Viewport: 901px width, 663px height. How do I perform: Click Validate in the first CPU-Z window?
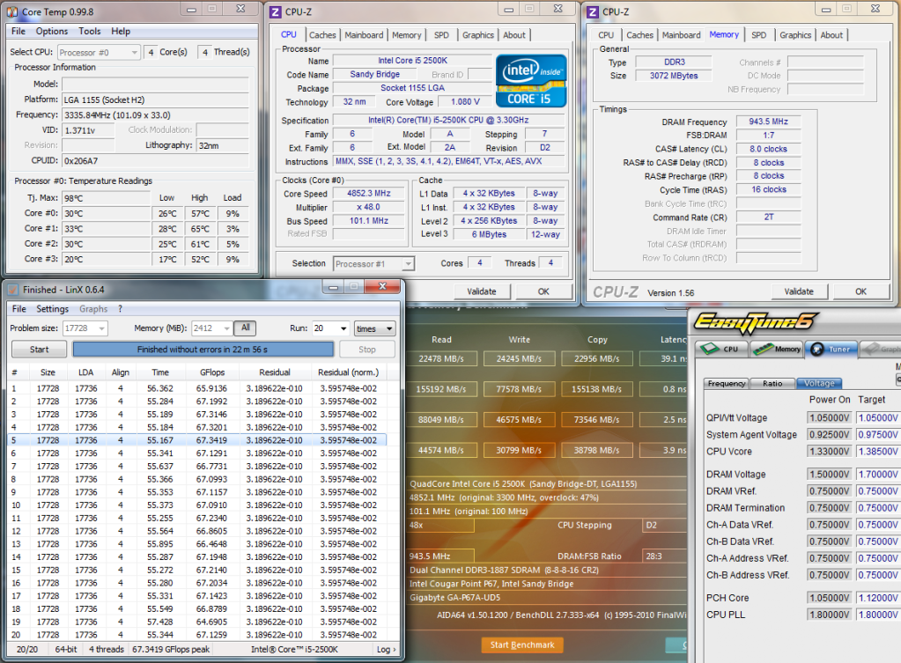pos(482,291)
